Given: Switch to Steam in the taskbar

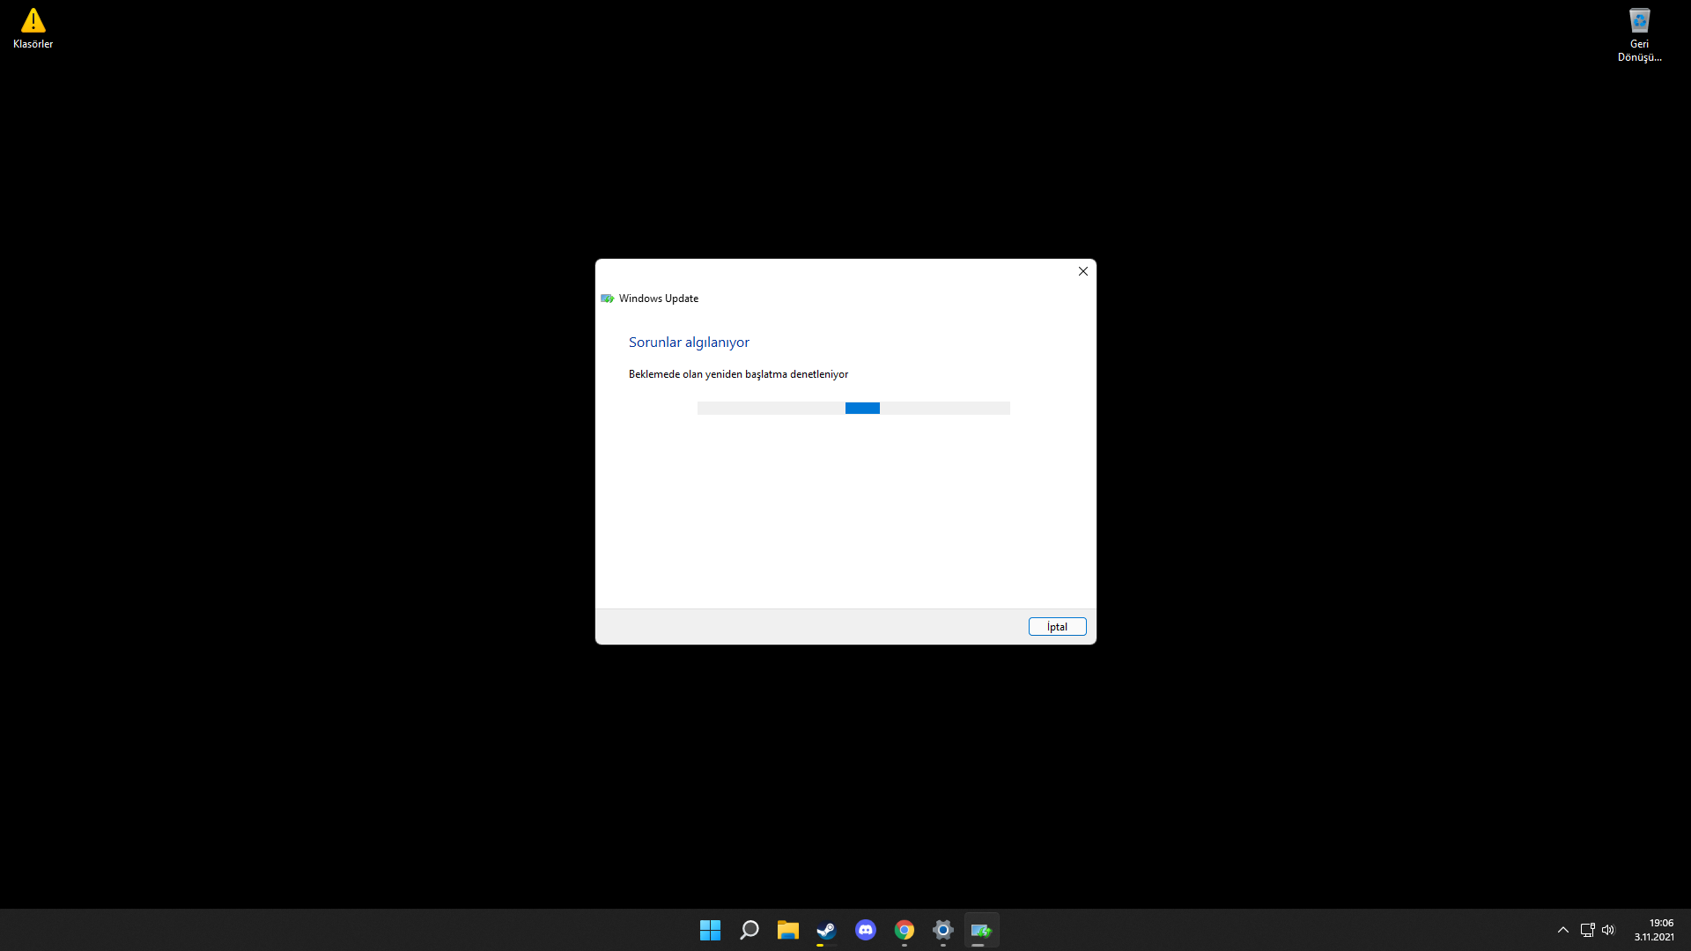Looking at the screenshot, I should point(826,930).
